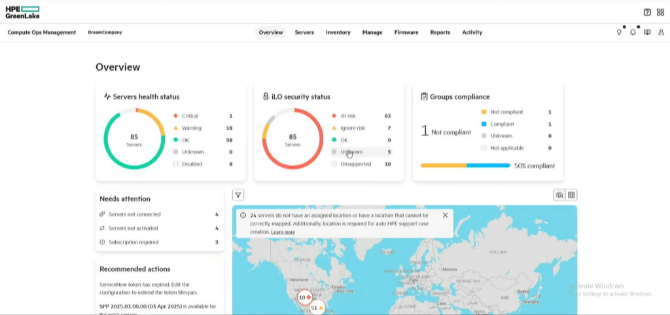Image resolution: width=670 pixels, height=315 pixels.
Task: Open the user profile icon
Action: tap(661, 32)
